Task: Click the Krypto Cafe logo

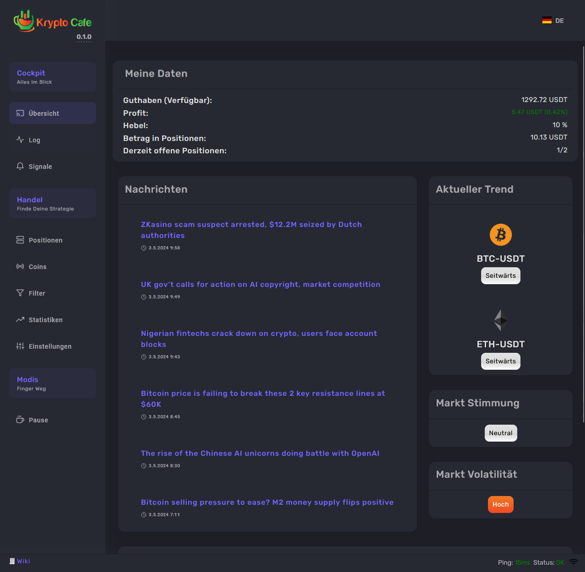Action: click(52, 22)
